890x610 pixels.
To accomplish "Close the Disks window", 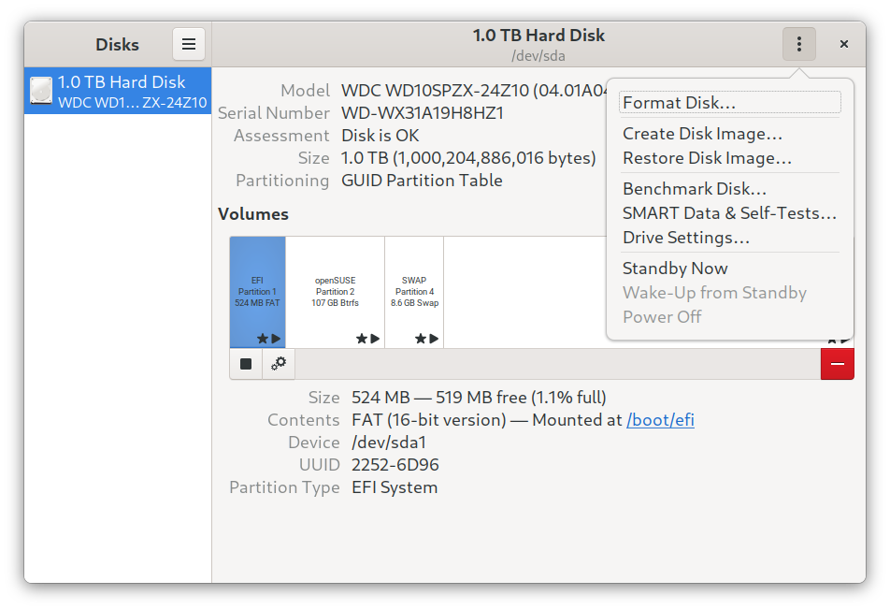I will coord(843,44).
